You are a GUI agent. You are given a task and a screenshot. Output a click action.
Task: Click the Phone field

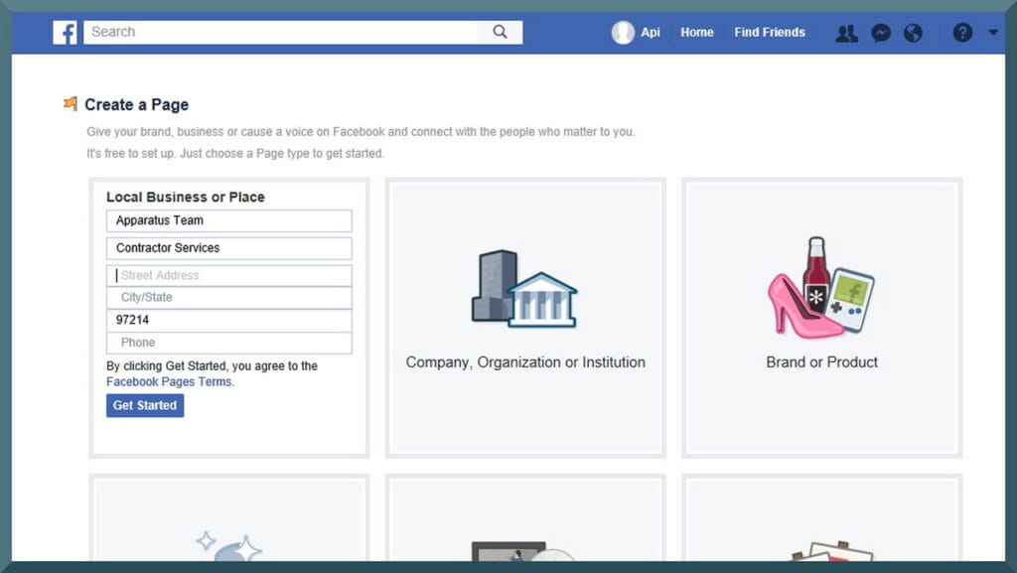point(229,343)
